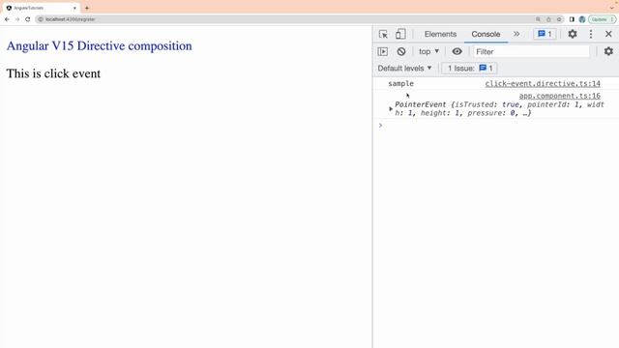Open the Default levels dropdown
This screenshot has width=619, height=348.
click(404, 69)
